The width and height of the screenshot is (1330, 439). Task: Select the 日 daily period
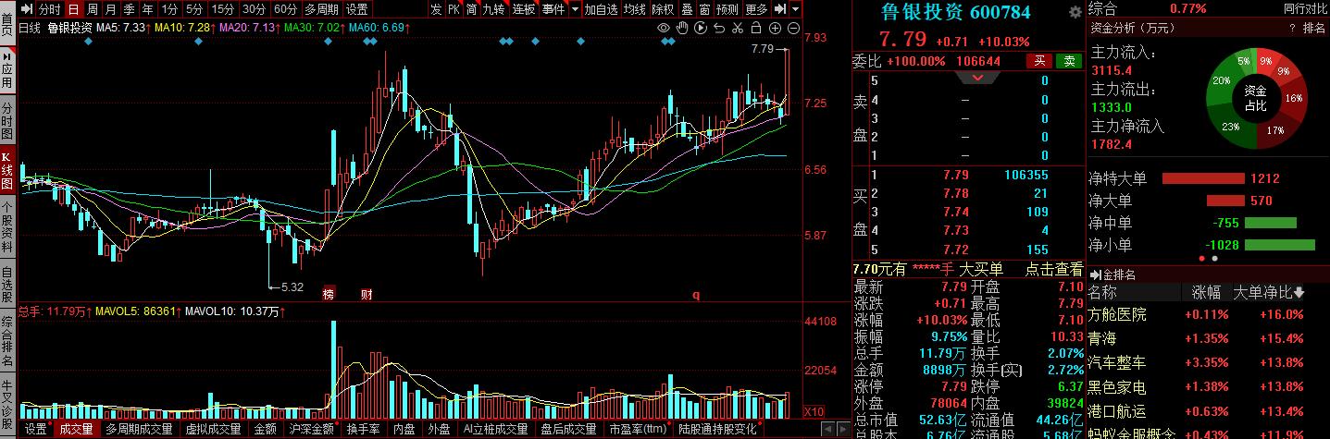coord(73,9)
